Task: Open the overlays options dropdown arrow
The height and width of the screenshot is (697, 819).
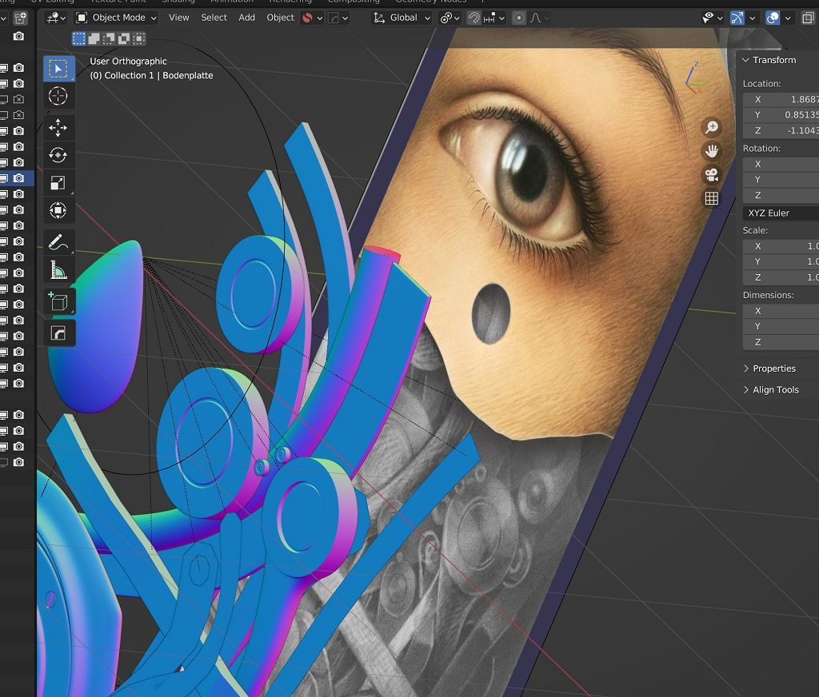Action: click(788, 18)
